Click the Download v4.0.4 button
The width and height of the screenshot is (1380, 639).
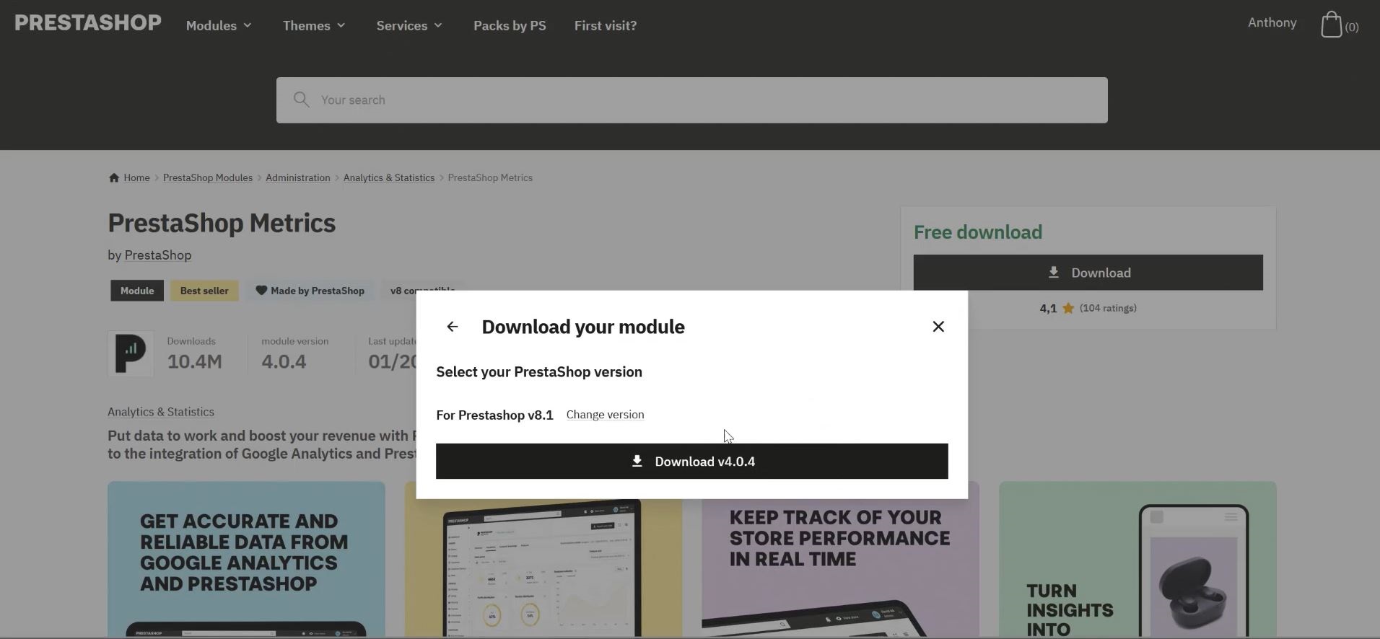coord(691,461)
